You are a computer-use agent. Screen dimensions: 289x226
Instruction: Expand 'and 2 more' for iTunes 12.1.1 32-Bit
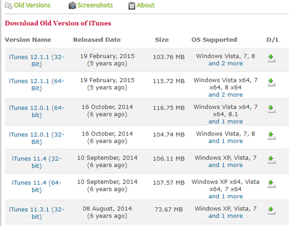point(225,63)
